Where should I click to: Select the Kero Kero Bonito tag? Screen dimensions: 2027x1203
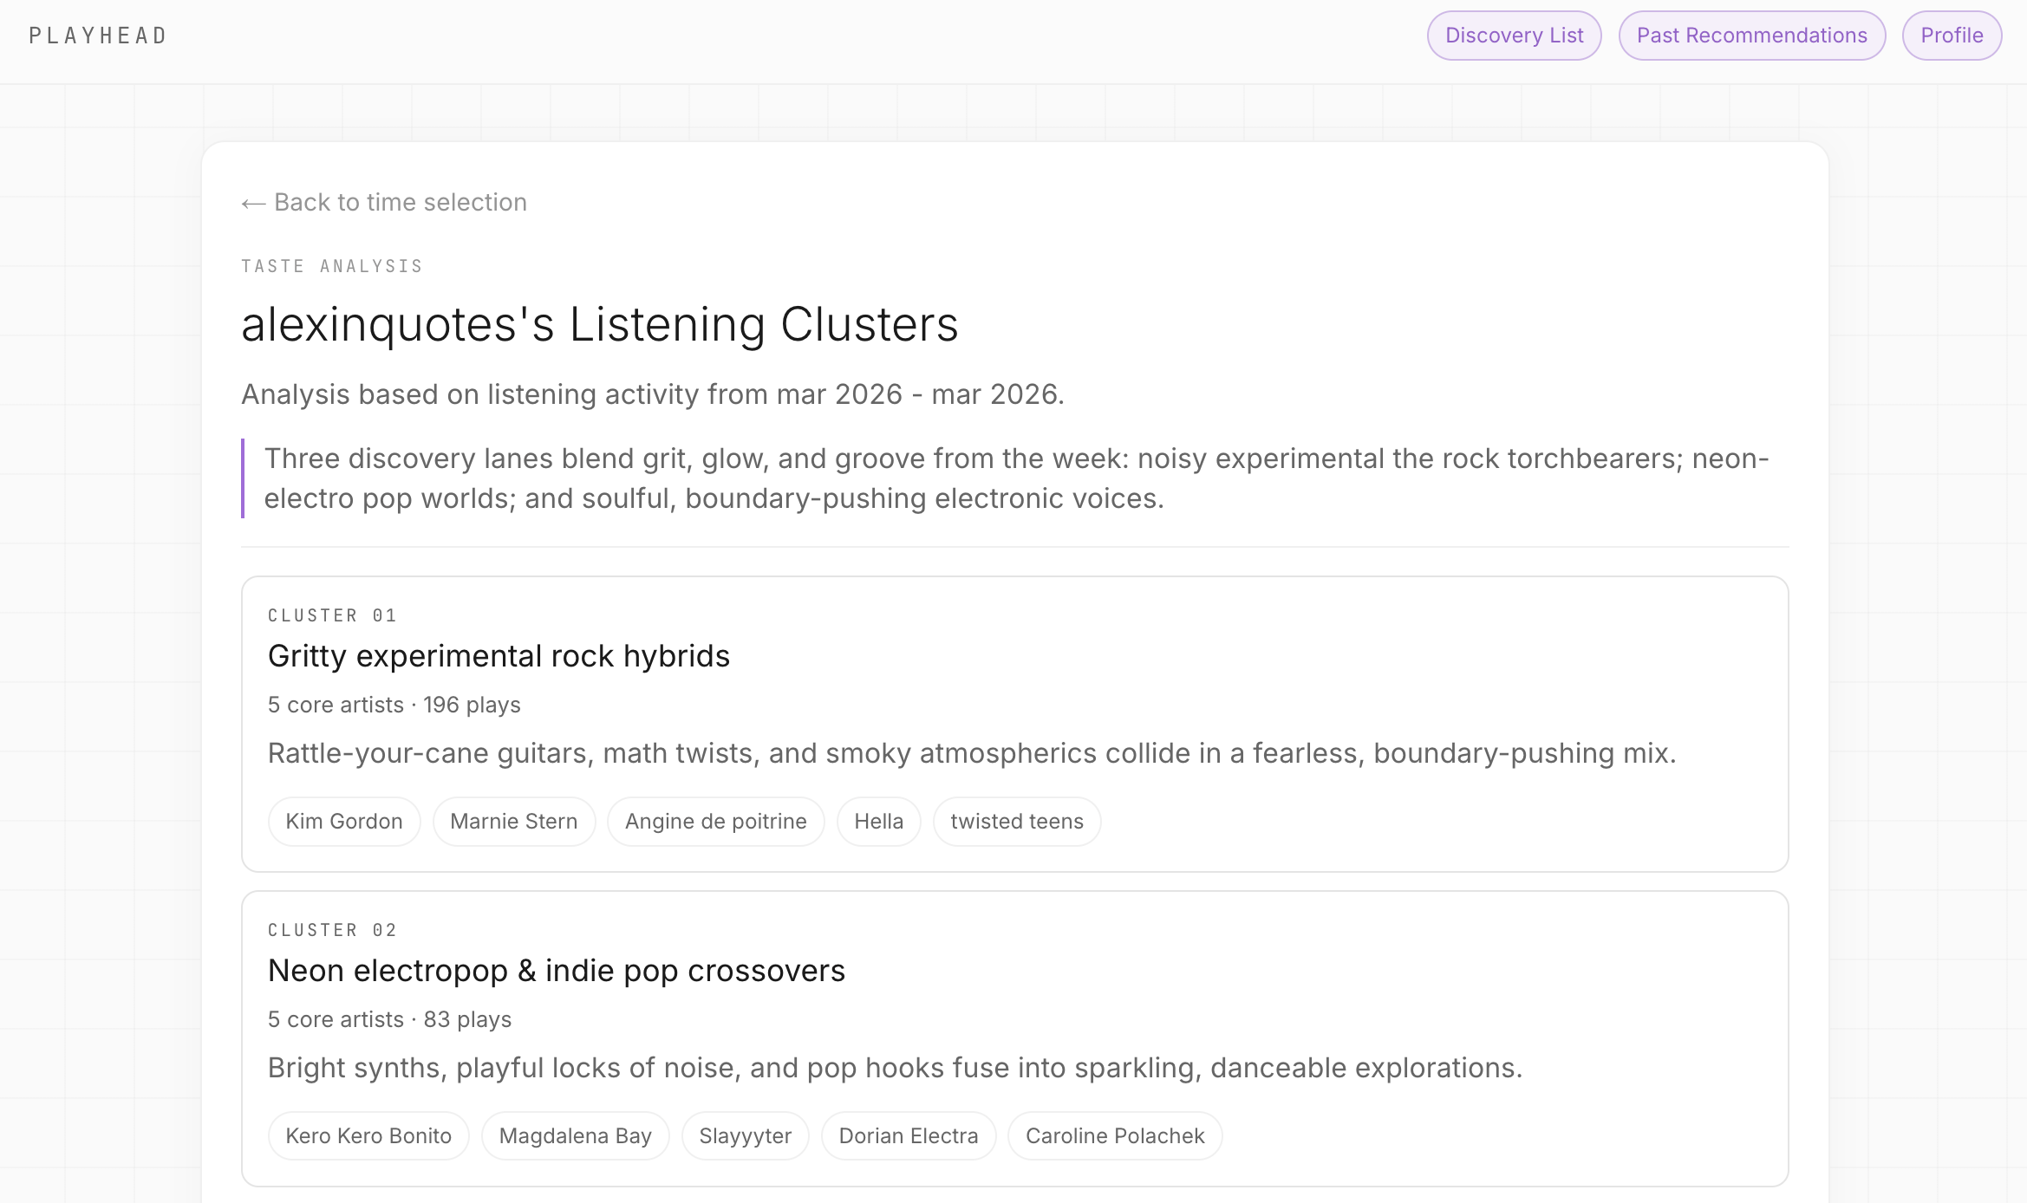[368, 1135]
